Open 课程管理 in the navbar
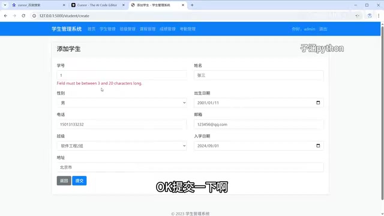The width and height of the screenshot is (384, 216). [x=148, y=29]
